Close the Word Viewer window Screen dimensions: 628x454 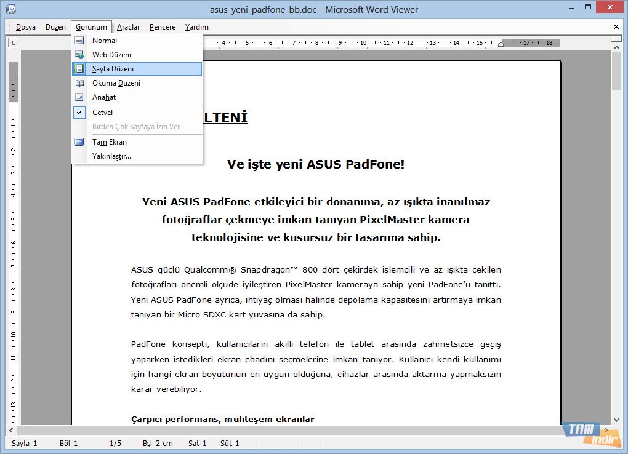(x=610, y=7)
